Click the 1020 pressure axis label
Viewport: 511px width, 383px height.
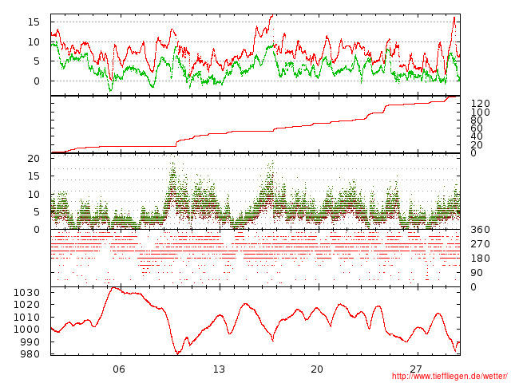pos(26,305)
